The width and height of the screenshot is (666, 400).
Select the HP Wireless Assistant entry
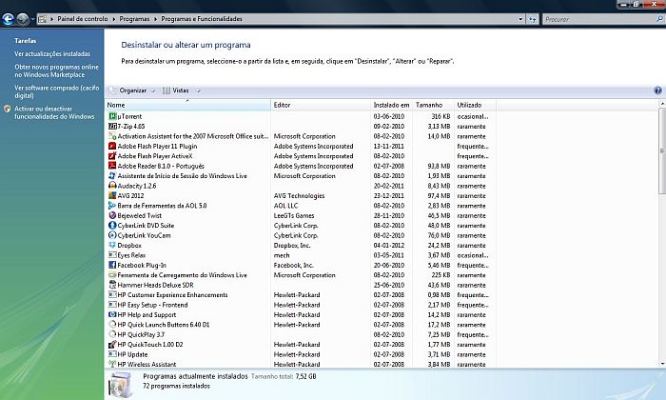(147, 364)
